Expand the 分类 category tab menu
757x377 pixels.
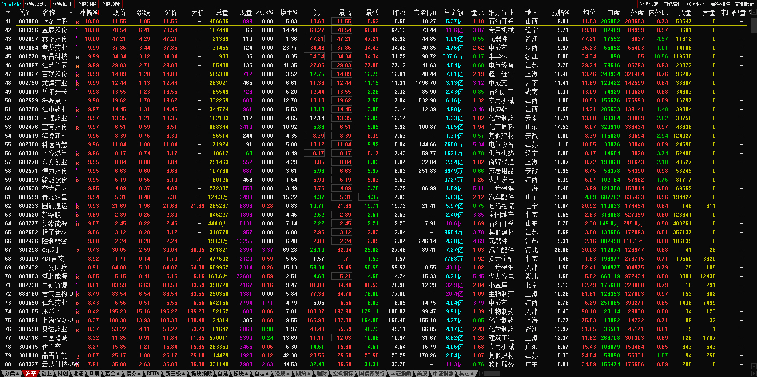point(12,373)
